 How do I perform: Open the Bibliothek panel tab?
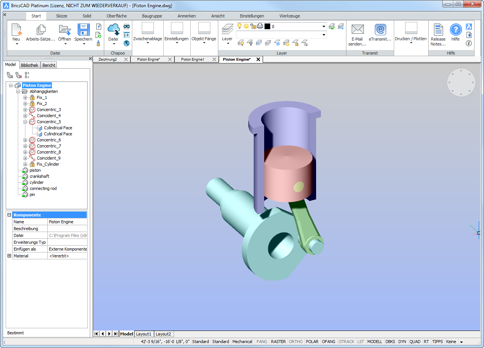click(x=30, y=65)
